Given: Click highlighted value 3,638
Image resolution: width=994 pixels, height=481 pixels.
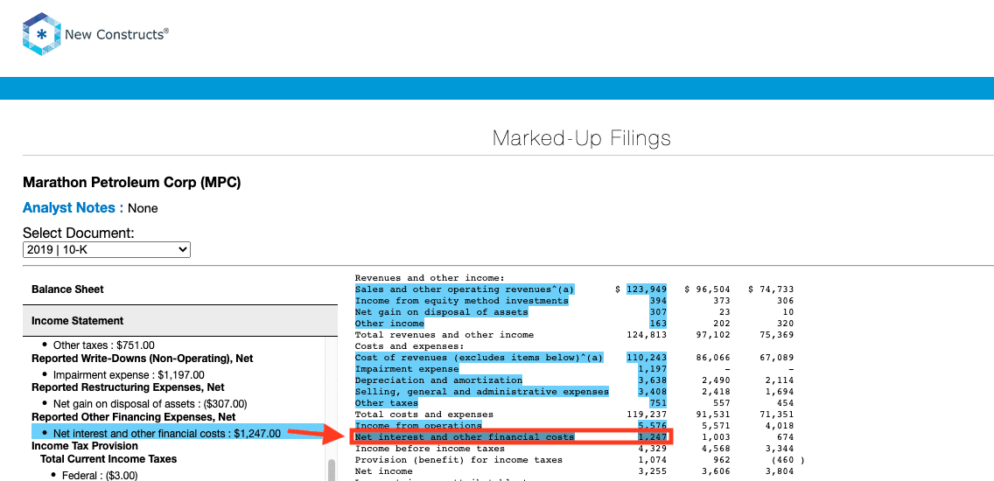Looking at the screenshot, I should click(652, 380).
